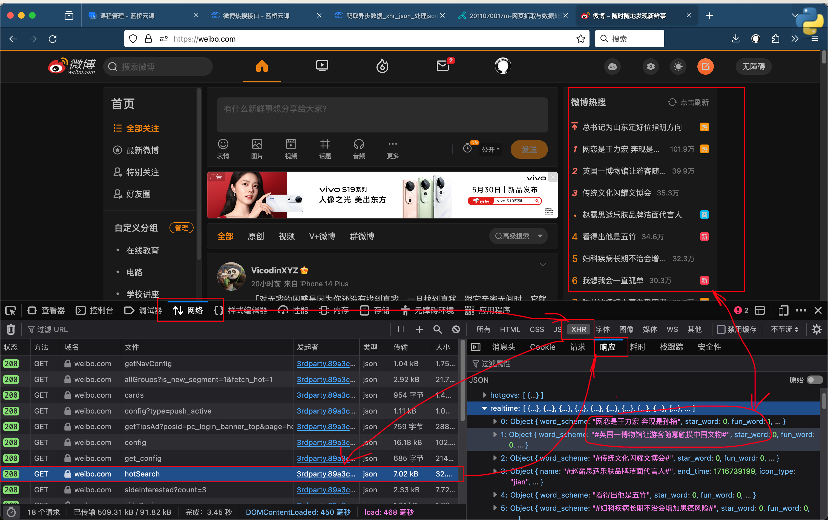The image size is (828, 520).
Task: Open hot search 传统文化闪耀文博会
Action: [617, 193]
